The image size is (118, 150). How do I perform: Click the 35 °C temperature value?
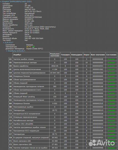point(29,47)
